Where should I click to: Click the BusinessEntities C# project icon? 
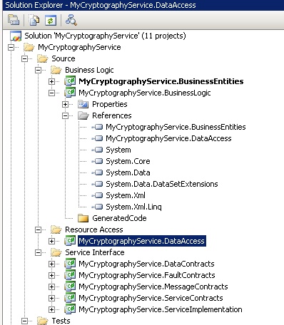coord(70,81)
